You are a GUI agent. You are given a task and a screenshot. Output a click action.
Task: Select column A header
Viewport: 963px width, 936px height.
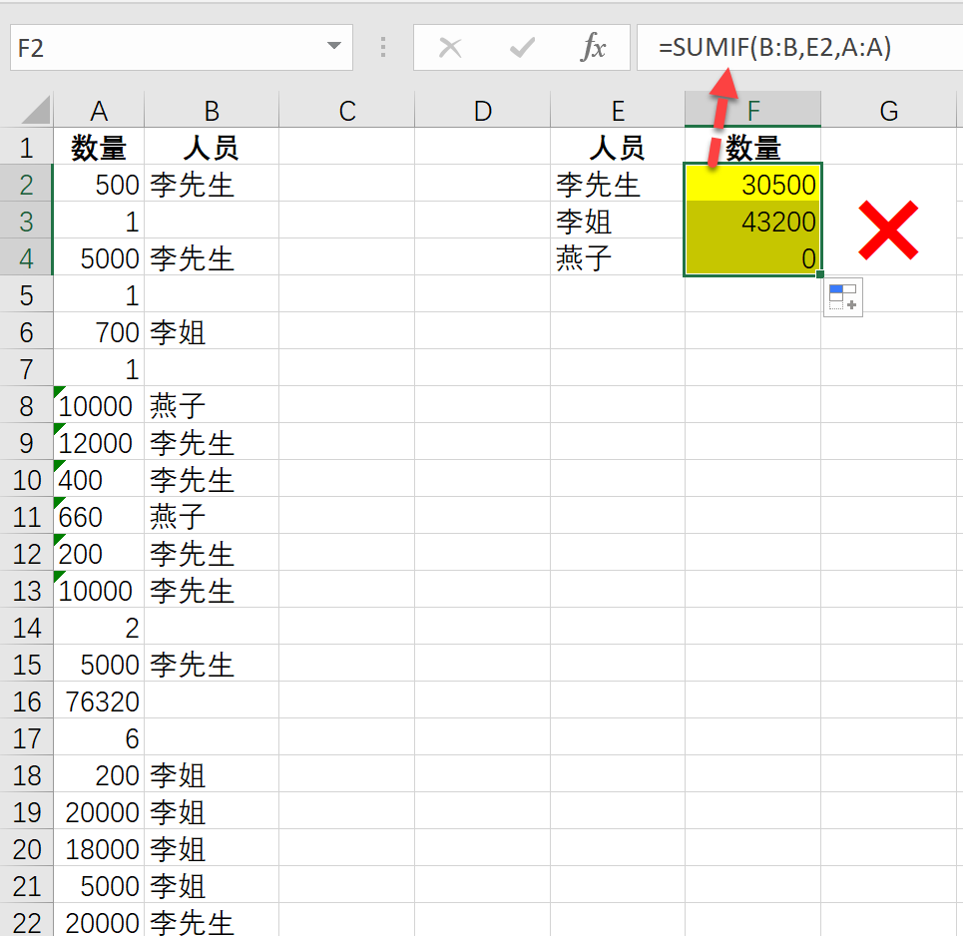point(99,111)
